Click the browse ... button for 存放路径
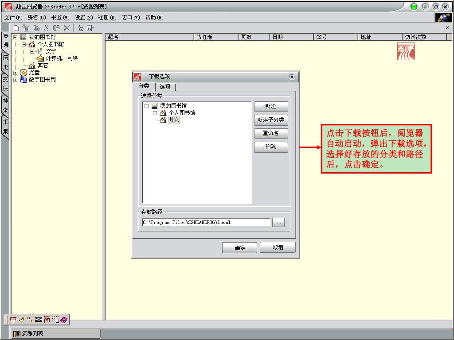454x340 pixels. (x=278, y=223)
